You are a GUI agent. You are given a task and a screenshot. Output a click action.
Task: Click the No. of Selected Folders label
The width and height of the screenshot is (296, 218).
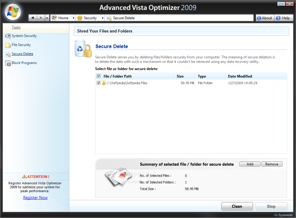157,182
